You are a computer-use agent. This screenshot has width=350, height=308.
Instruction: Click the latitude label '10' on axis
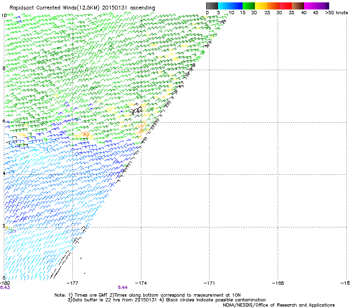pos(4,16)
